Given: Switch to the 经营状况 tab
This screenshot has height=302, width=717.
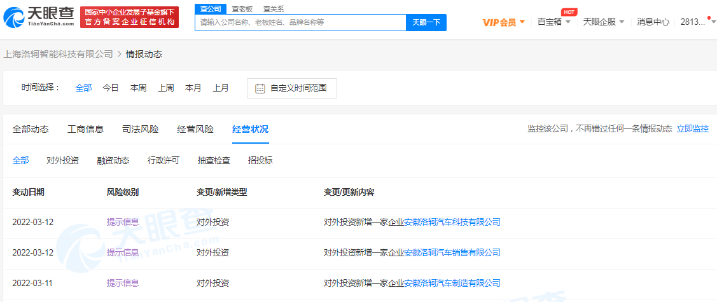Looking at the screenshot, I should point(250,129).
